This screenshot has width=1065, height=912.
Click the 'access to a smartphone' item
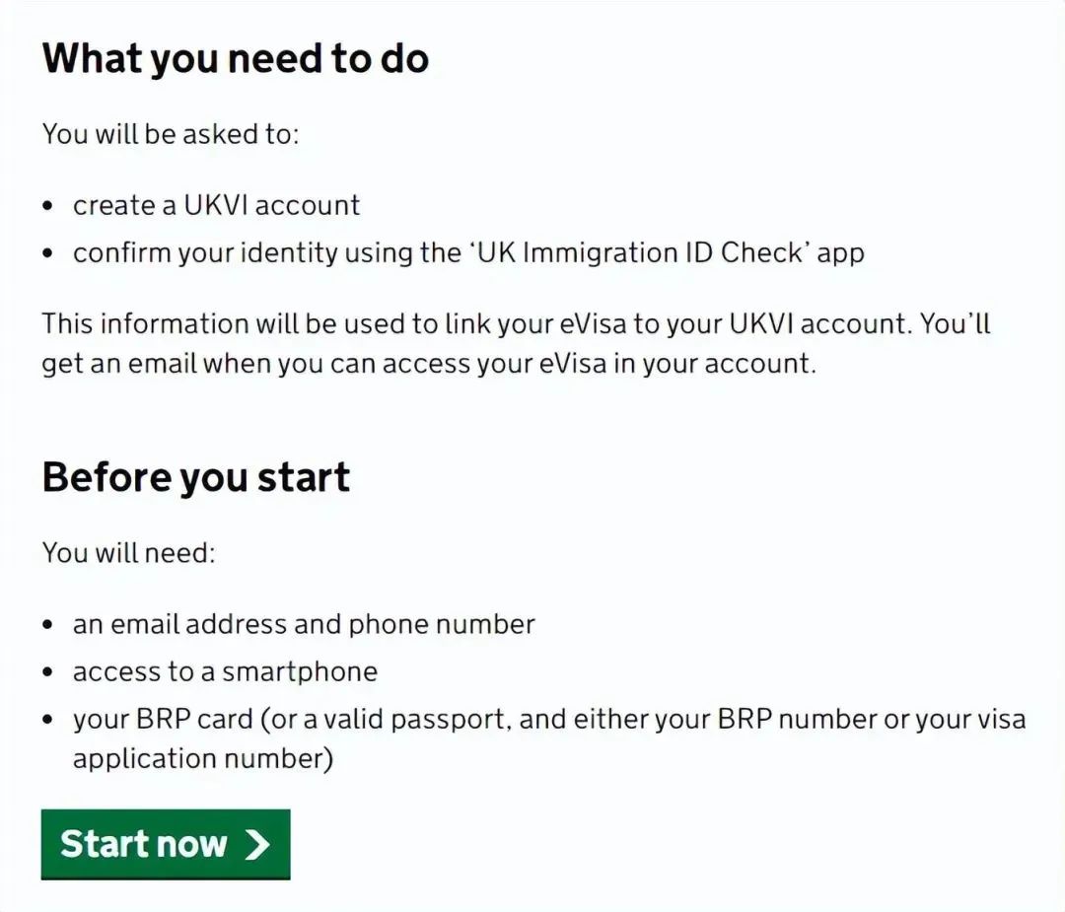[x=225, y=671]
